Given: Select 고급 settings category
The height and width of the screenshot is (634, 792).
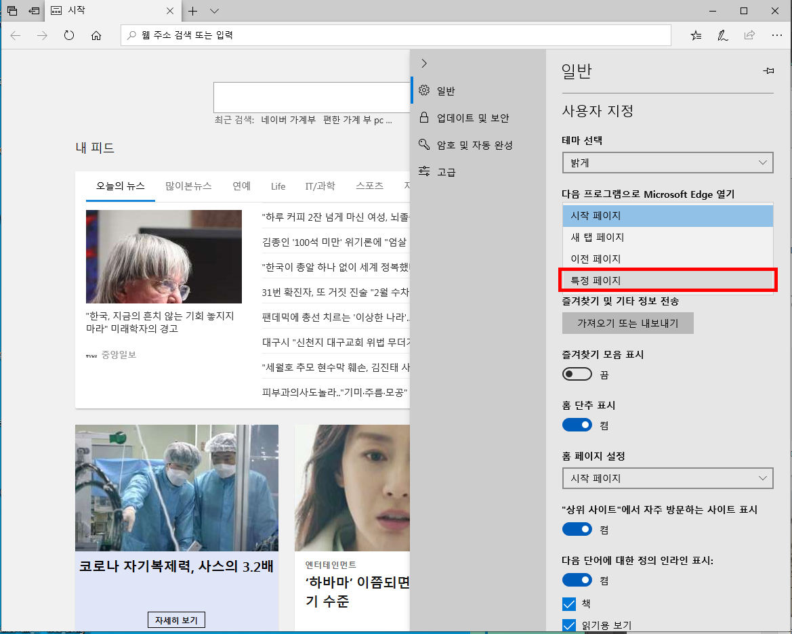Looking at the screenshot, I should tap(478, 172).
